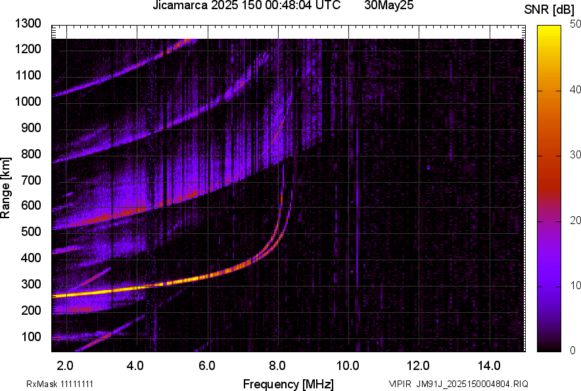Click the colorbar tick value '50'
The height and width of the screenshot is (391, 581).
pos(575,24)
